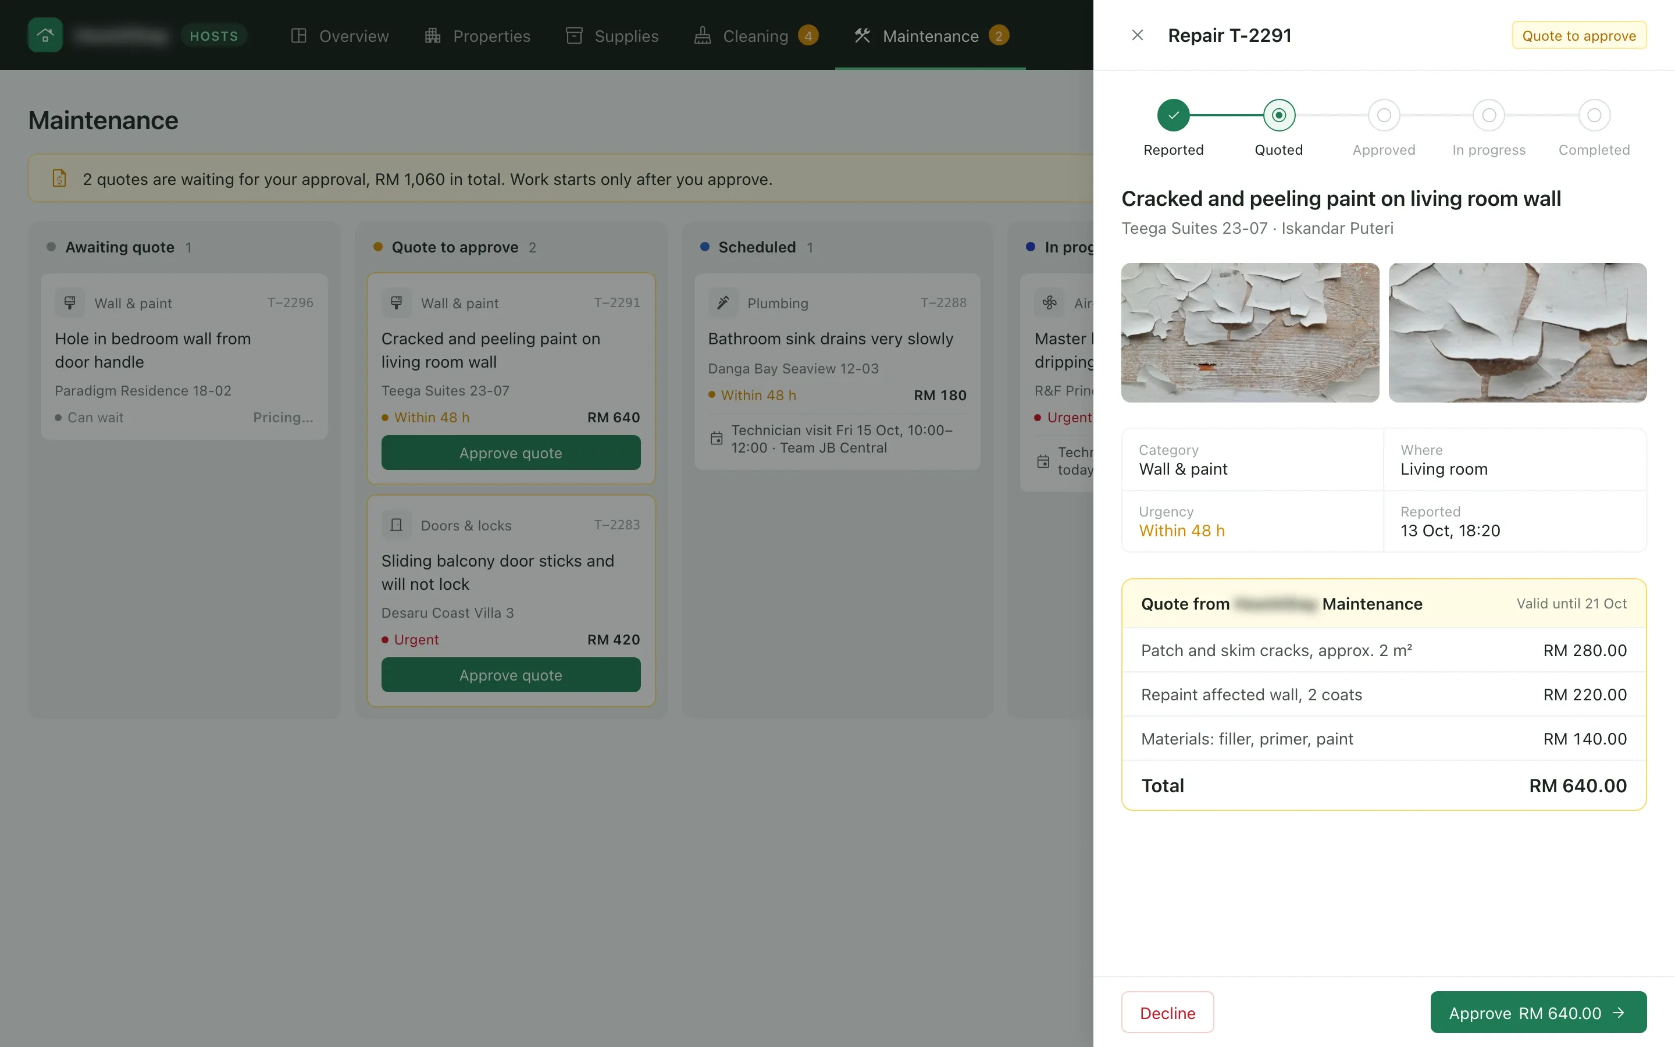
Task: Click the Maintenance count badge 2
Action: pyautogui.click(x=998, y=35)
